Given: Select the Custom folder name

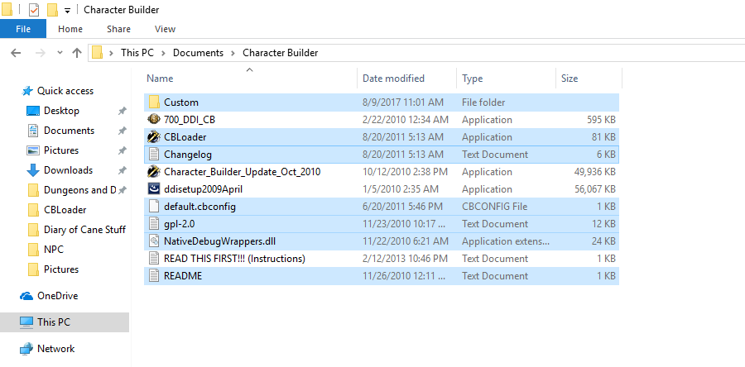Looking at the screenshot, I should (181, 102).
